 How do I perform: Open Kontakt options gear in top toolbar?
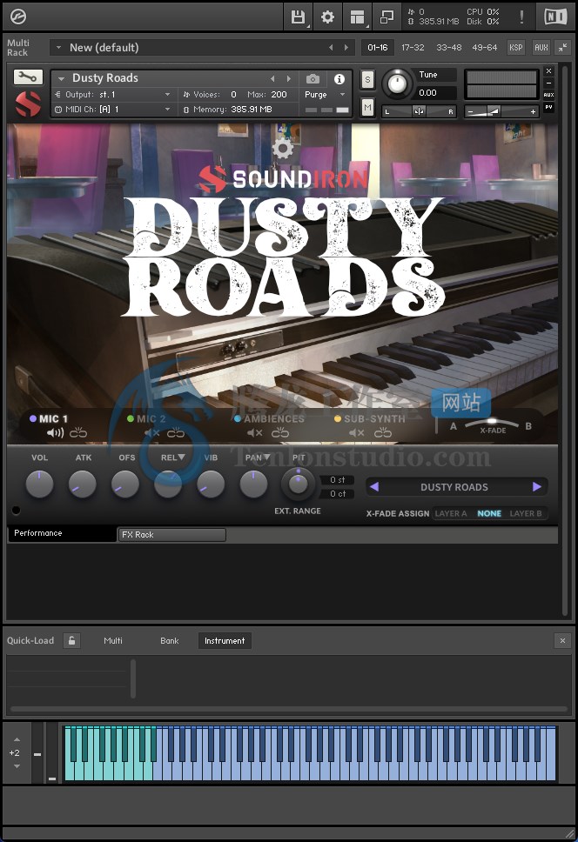(327, 17)
